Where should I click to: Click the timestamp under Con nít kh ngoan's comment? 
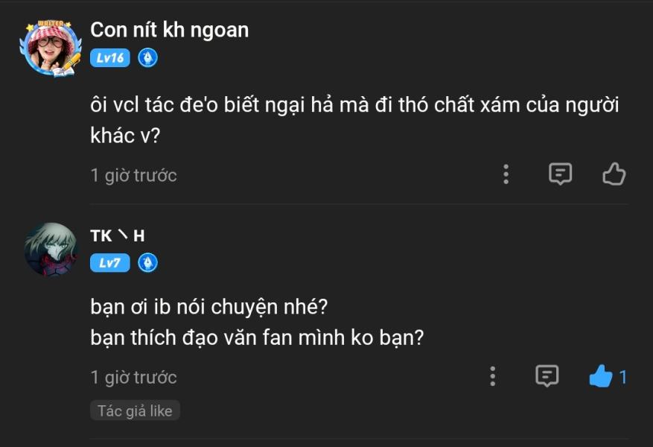point(134,175)
